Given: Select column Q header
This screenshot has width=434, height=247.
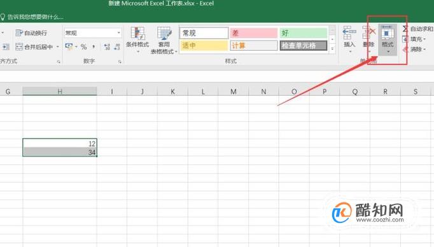Looking at the screenshot, I should (x=355, y=91).
